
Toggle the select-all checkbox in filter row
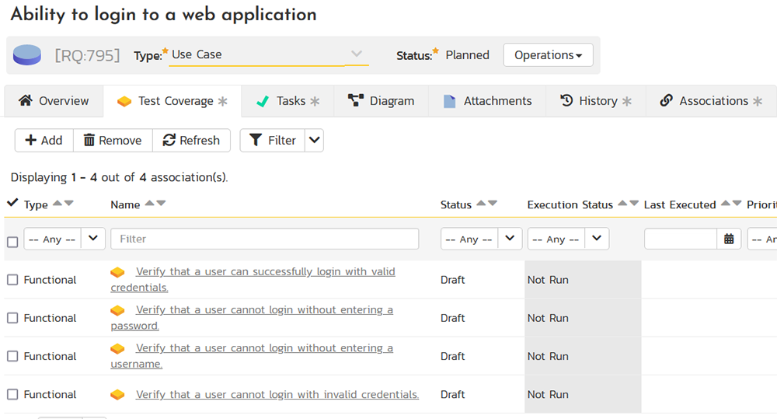[x=12, y=242]
